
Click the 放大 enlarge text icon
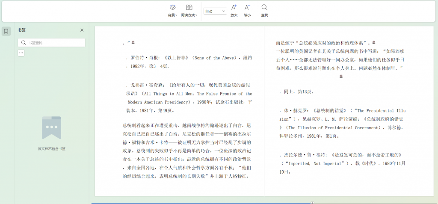(x=234, y=8)
